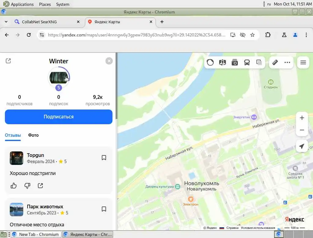Toggle the crossed-eye tracking protection icon
Image resolution: width=313 pixels, height=238 pixels.
(242, 35)
